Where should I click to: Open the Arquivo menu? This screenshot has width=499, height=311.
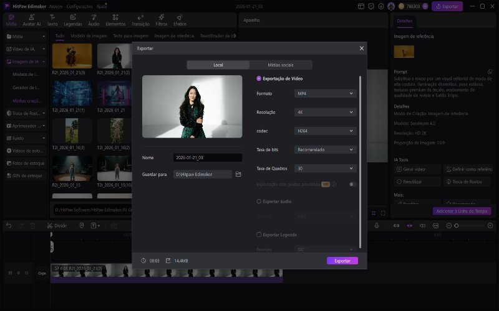[56, 6]
